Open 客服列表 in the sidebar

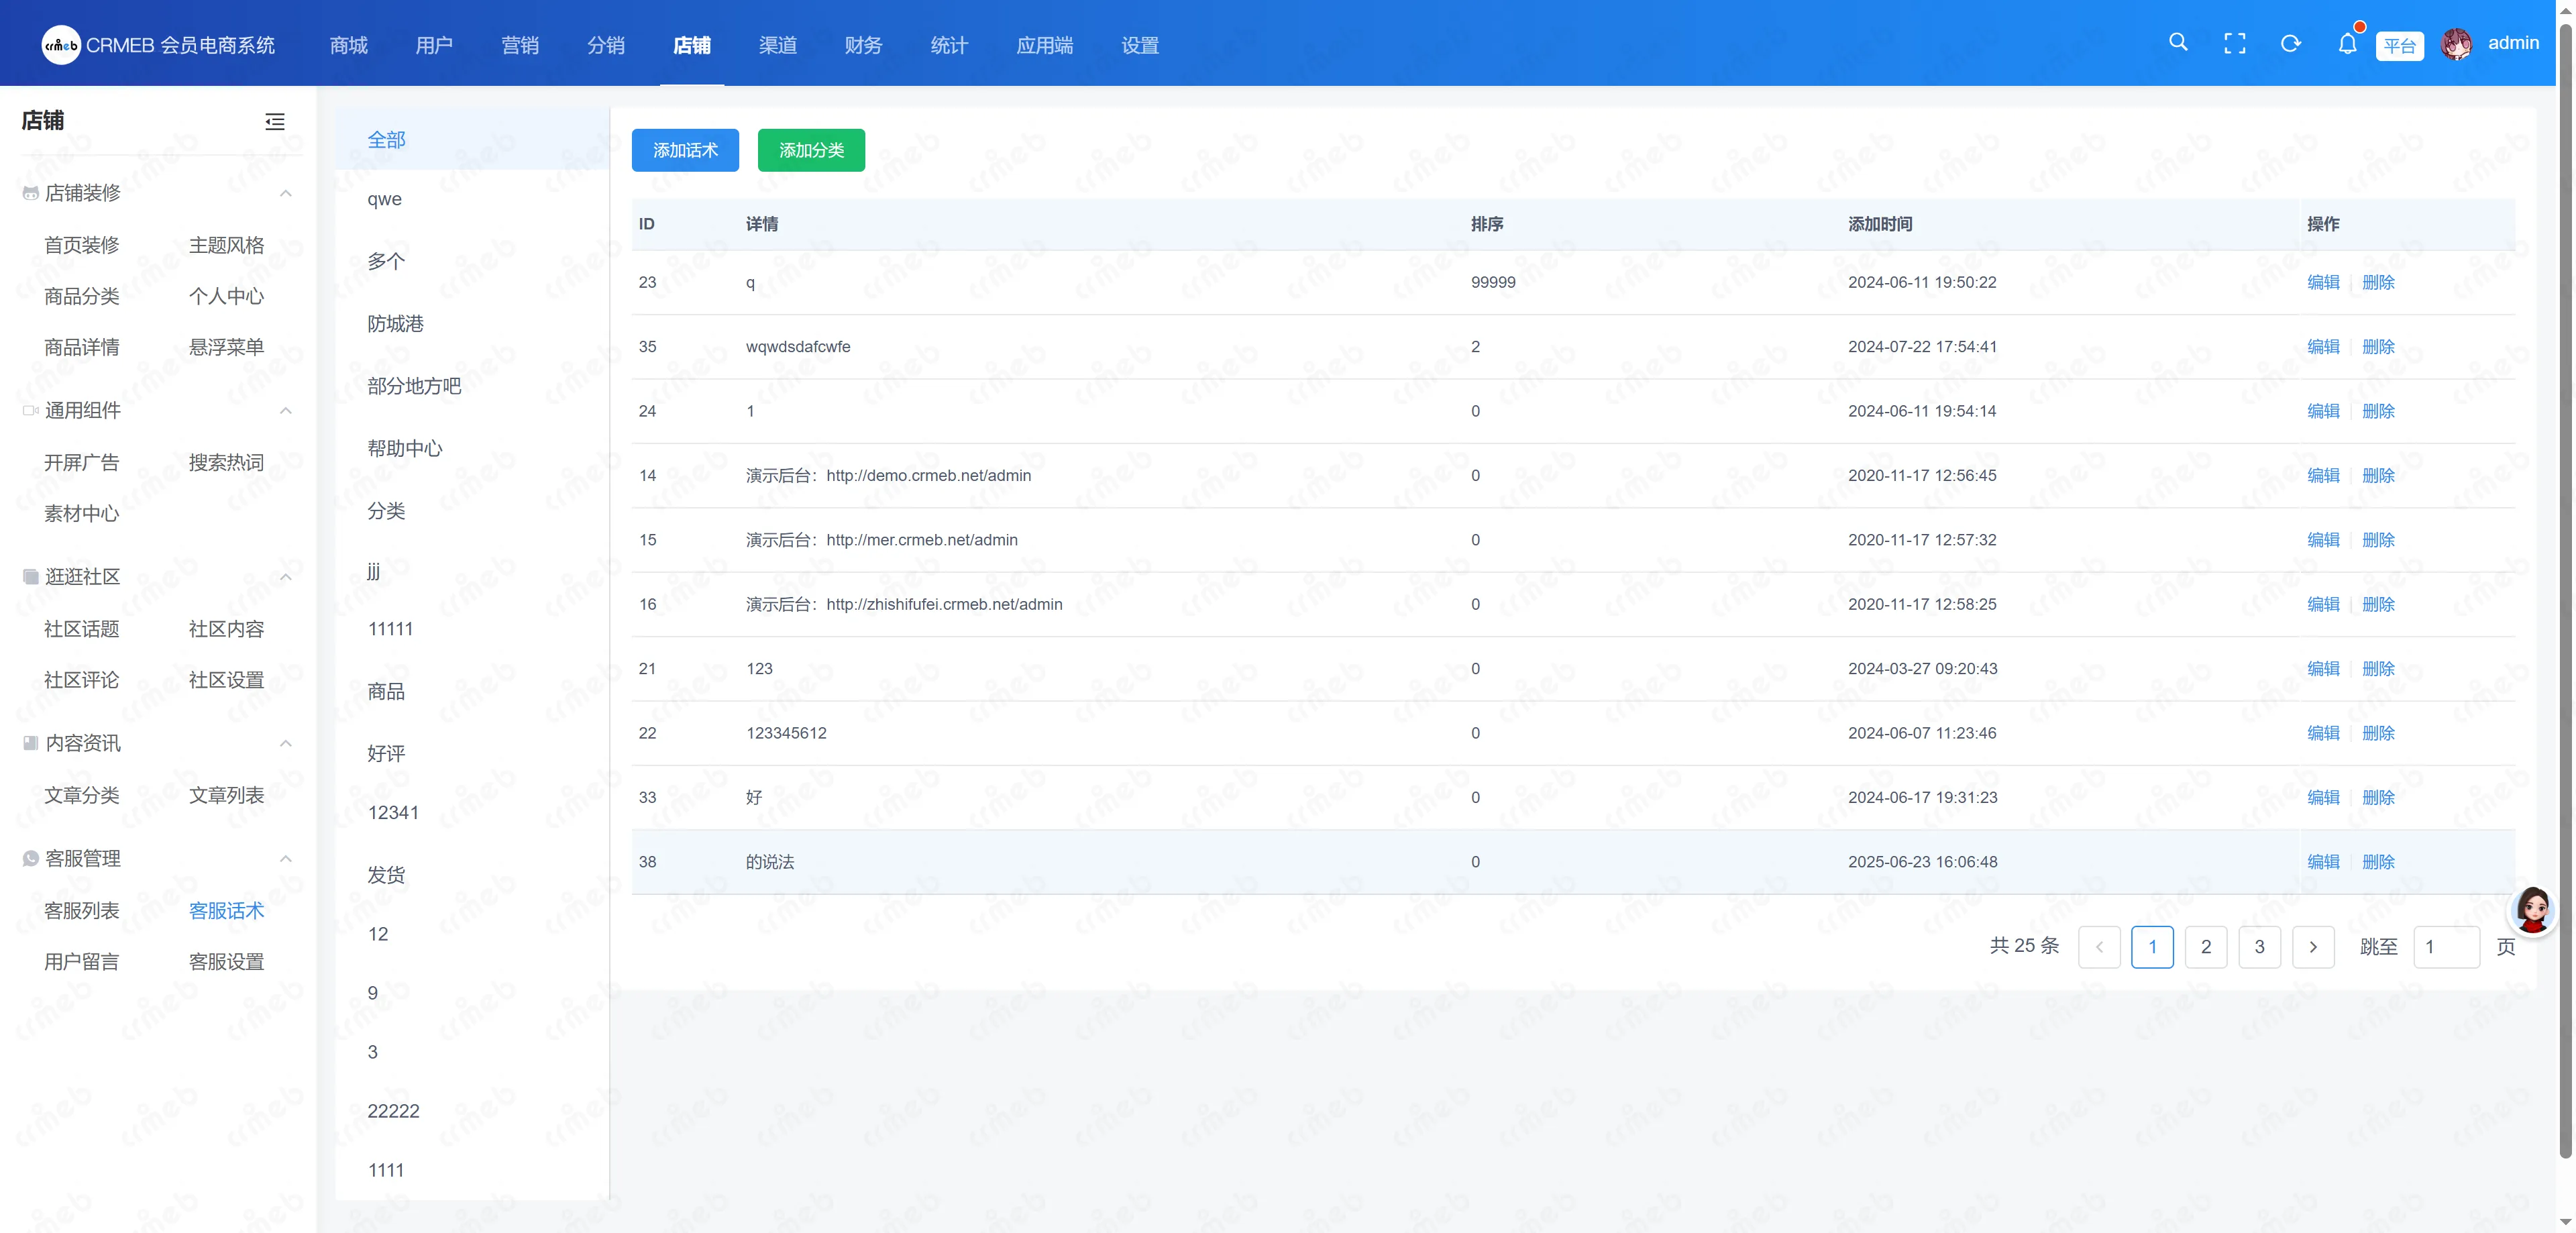(82, 911)
